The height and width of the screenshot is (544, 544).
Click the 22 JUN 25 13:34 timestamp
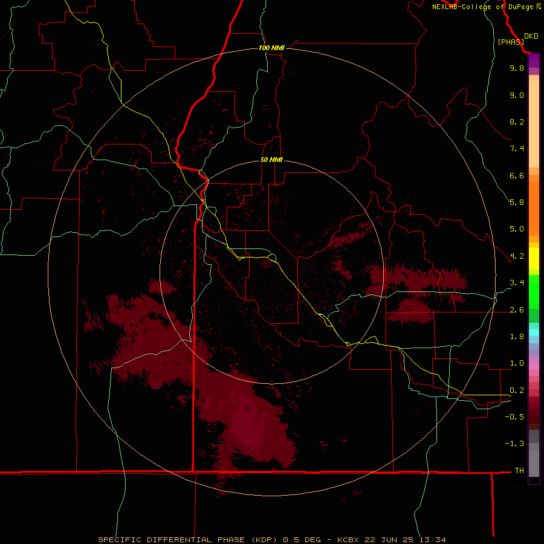(404, 540)
